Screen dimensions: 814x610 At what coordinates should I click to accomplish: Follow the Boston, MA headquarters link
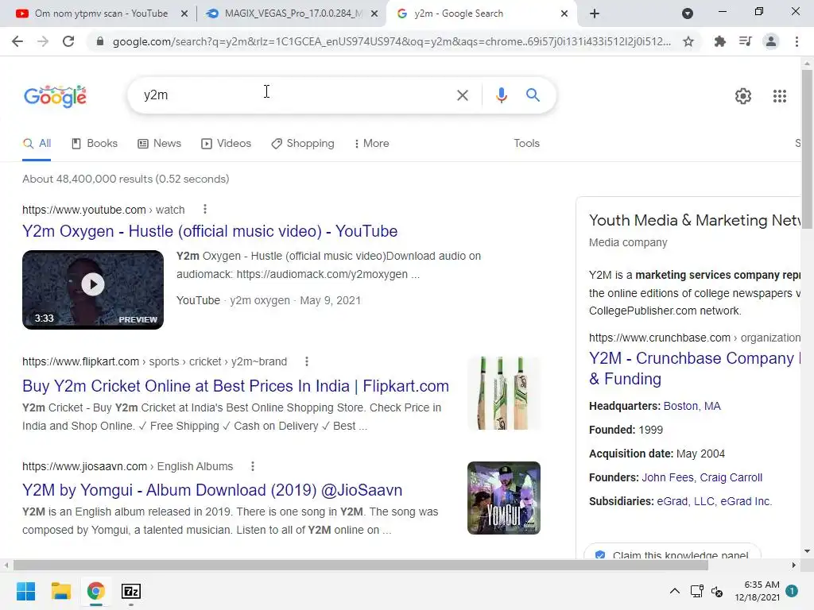(x=692, y=406)
